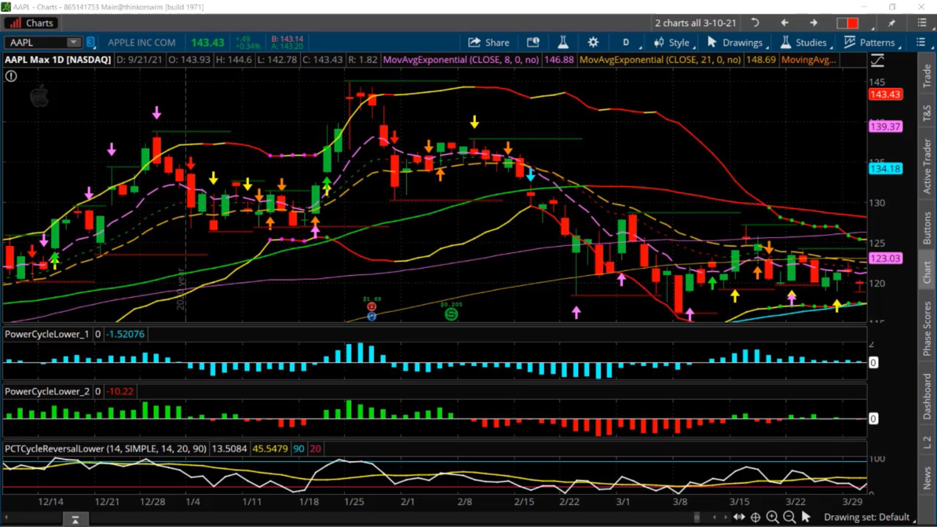Click the 143.43 last price in header
The width and height of the screenshot is (937, 527).
coord(208,43)
